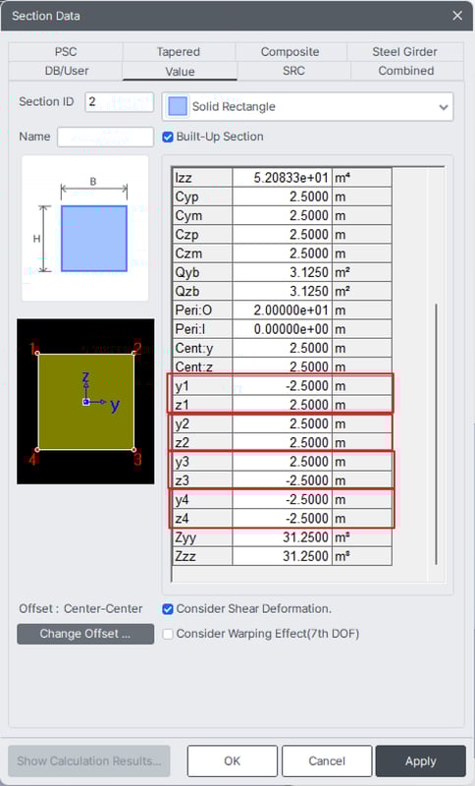The height and width of the screenshot is (786, 475).
Task: Select the Qyb value cell
Action: 283,273
